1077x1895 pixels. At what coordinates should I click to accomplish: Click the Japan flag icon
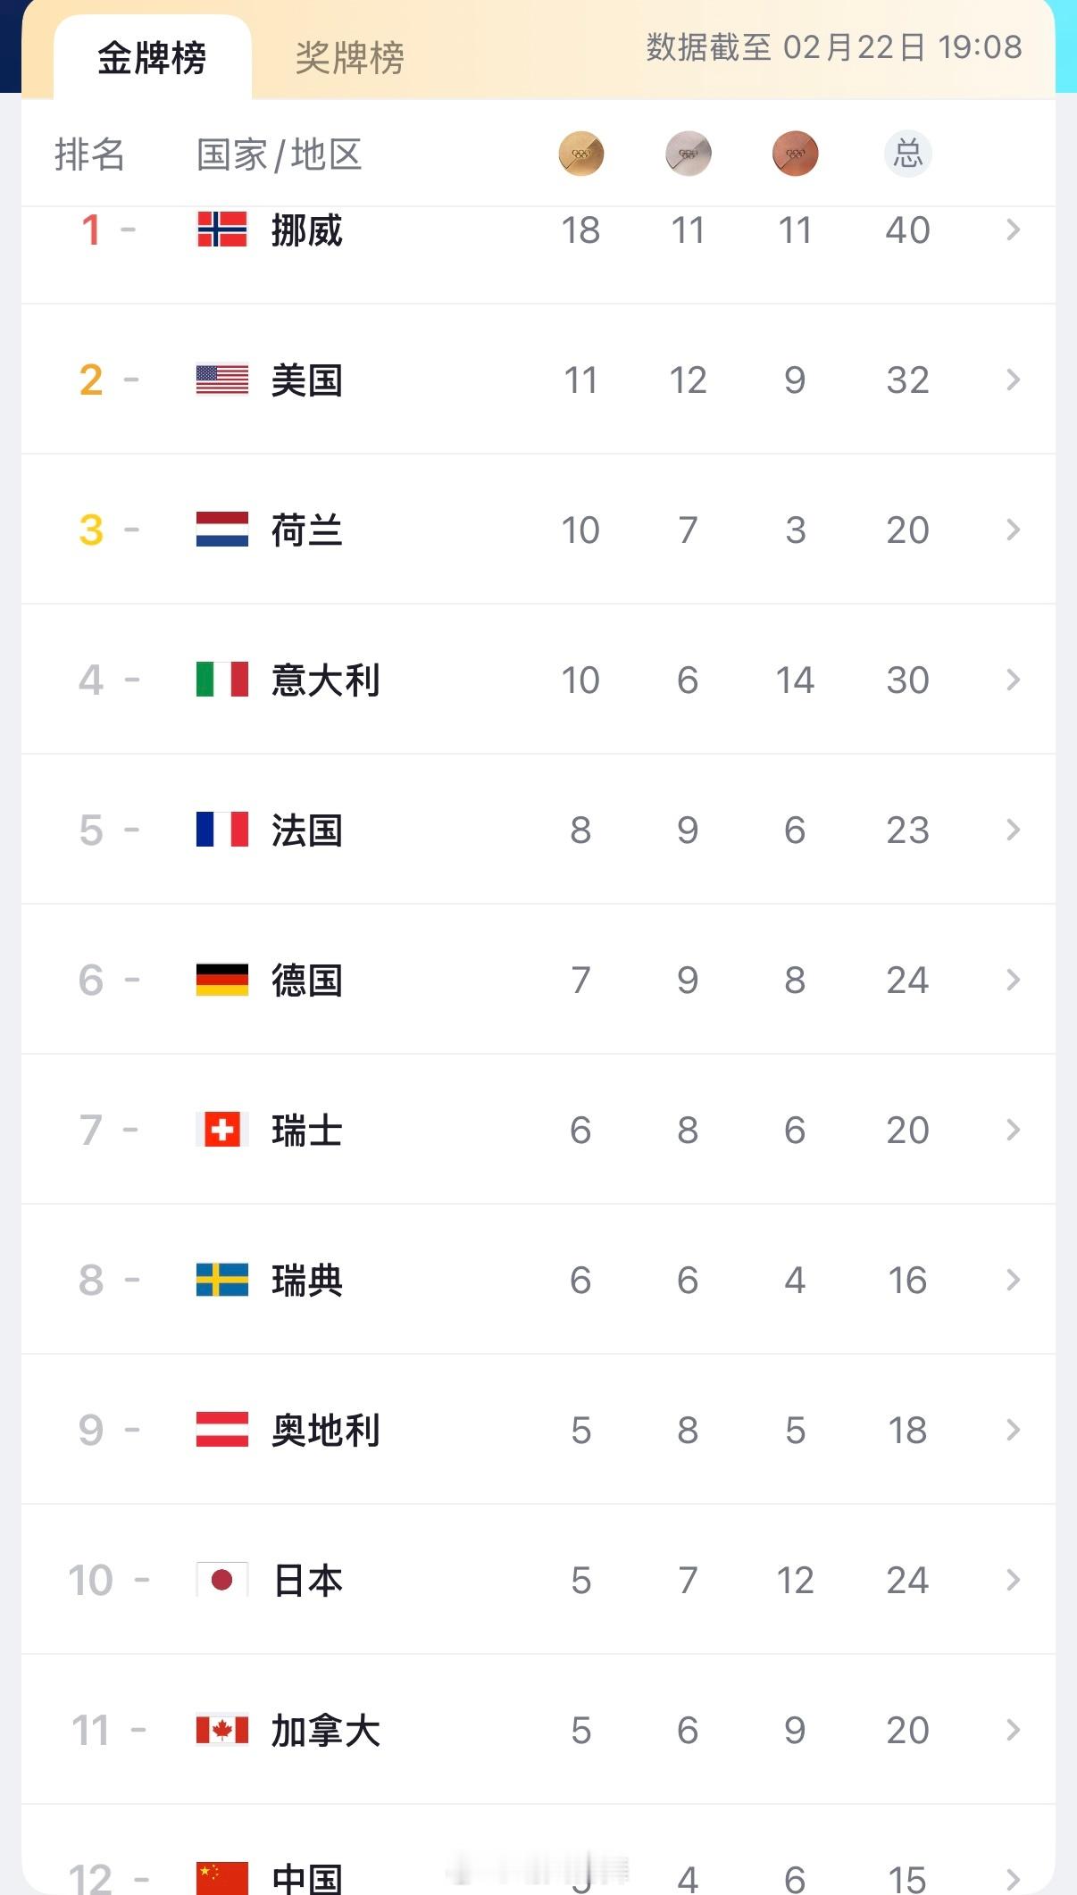(x=222, y=1580)
